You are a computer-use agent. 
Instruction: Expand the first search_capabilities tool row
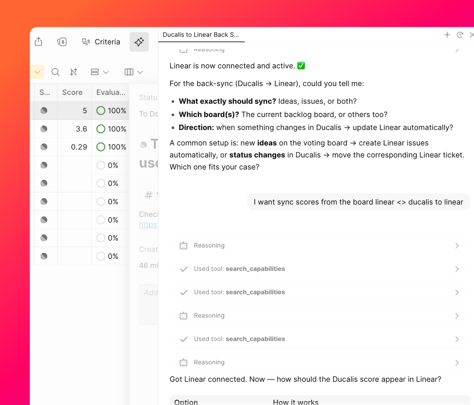(x=319, y=269)
